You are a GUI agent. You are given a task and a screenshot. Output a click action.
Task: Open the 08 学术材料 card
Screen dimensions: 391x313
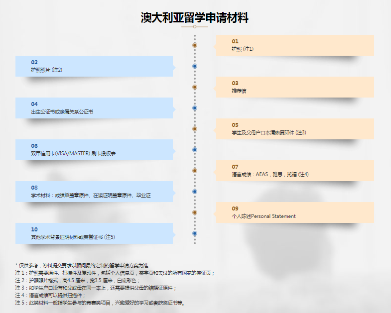pyautogui.click(x=94, y=192)
